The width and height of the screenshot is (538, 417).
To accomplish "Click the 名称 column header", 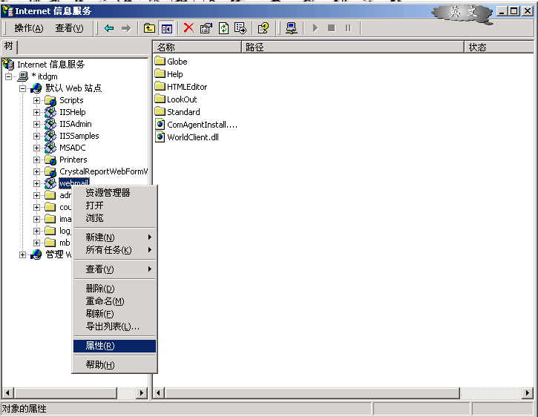I will click(x=197, y=47).
